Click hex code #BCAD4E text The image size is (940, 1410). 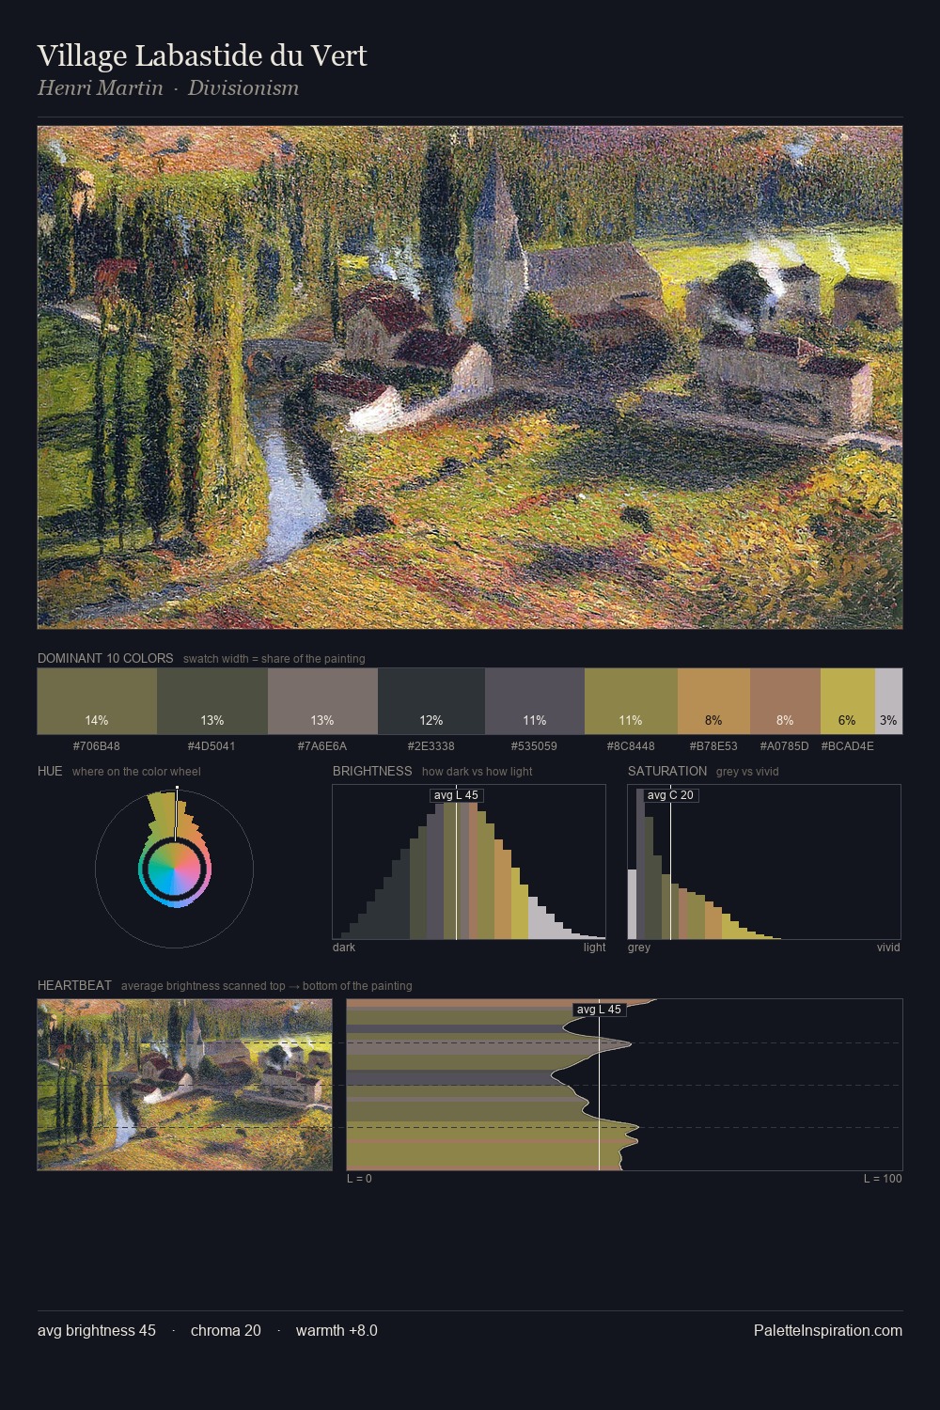coord(848,746)
